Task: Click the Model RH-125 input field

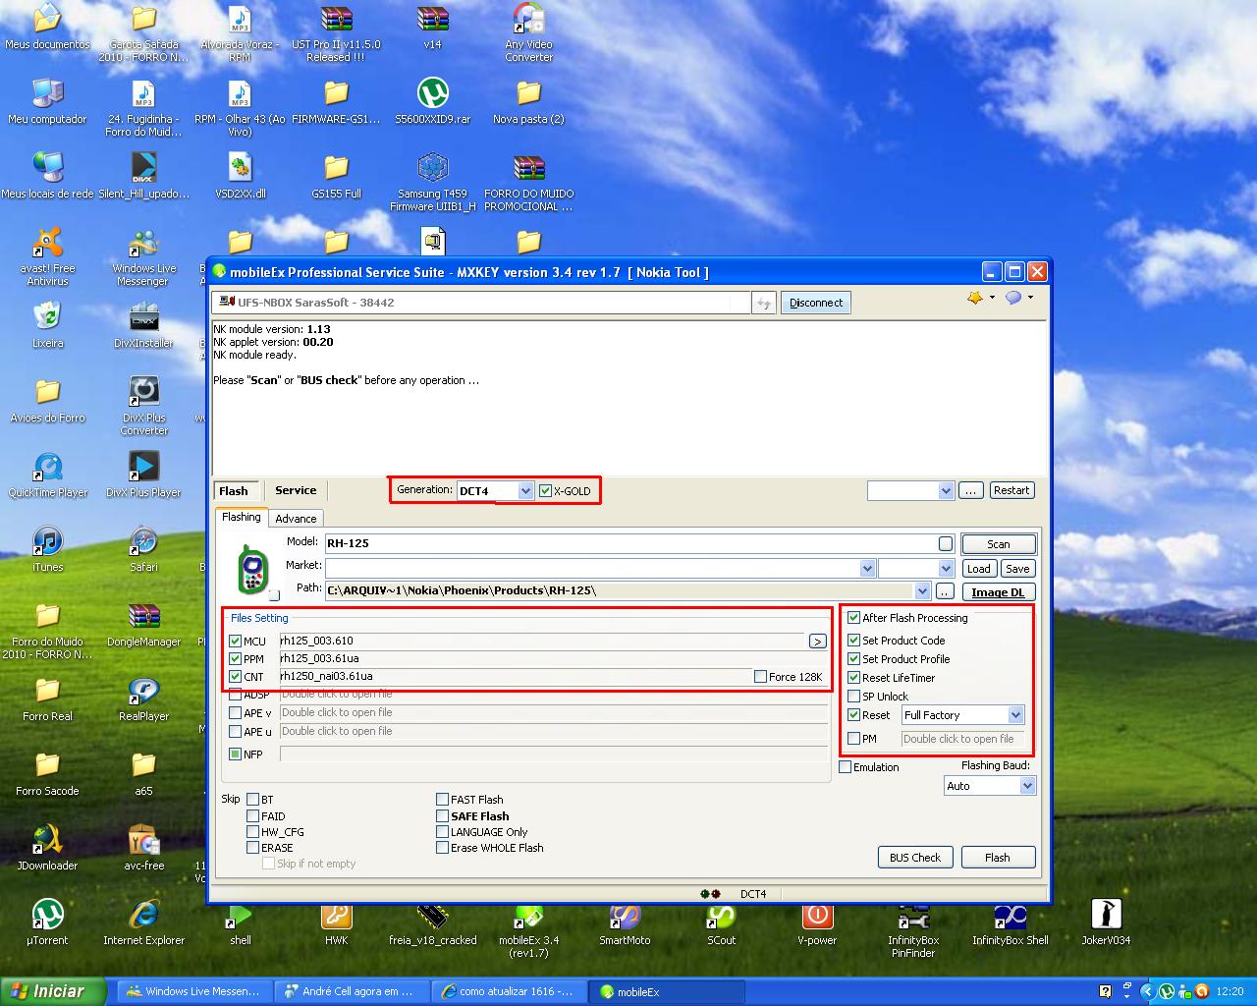Action: (x=638, y=543)
